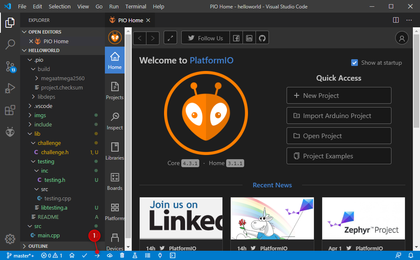Open the Run and Debug view

point(10,88)
